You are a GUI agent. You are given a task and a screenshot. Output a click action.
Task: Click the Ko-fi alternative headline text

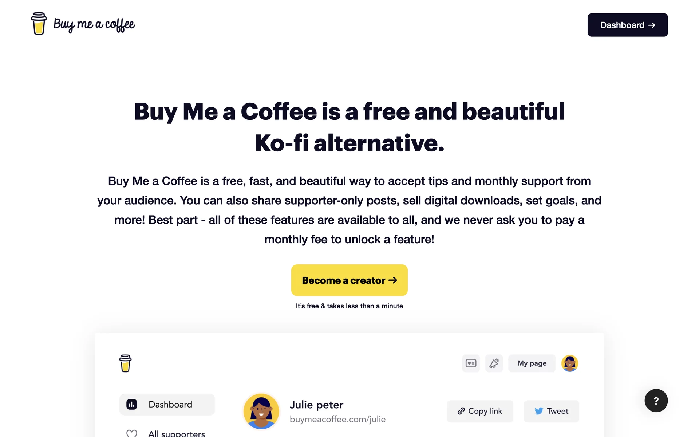point(349,143)
